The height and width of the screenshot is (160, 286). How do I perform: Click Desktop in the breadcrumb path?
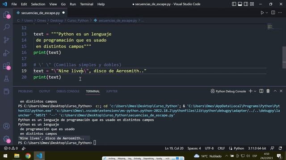pos(57,20)
